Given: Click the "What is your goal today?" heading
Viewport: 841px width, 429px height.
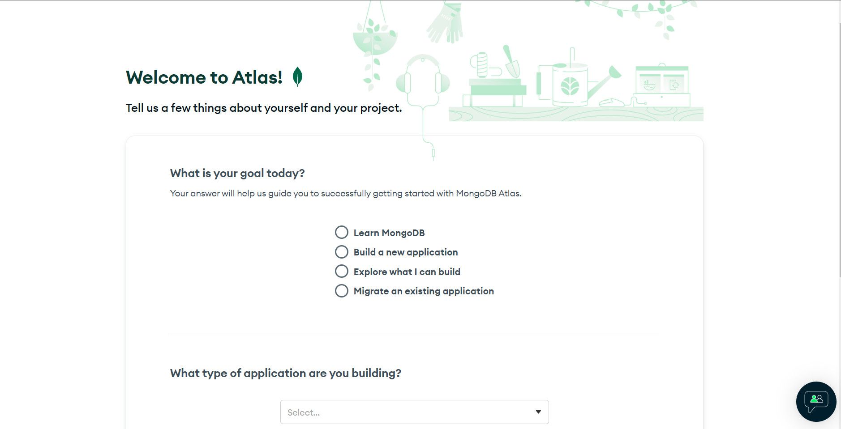Looking at the screenshot, I should click(x=237, y=174).
